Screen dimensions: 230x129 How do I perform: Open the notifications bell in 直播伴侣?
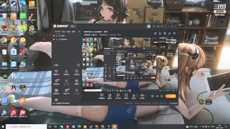pyautogui.click(x=169, y=33)
